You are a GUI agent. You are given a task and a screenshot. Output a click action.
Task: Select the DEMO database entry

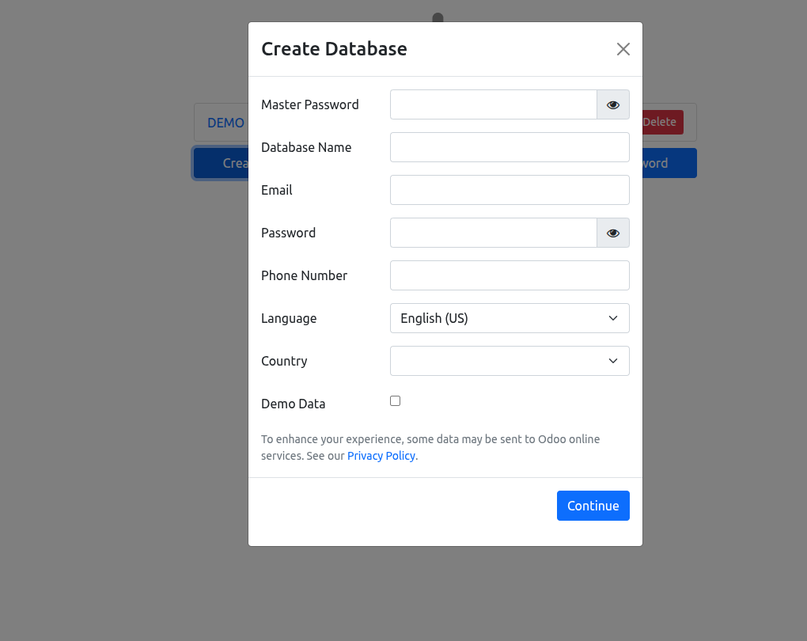pyautogui.click(x=225, y=123)
